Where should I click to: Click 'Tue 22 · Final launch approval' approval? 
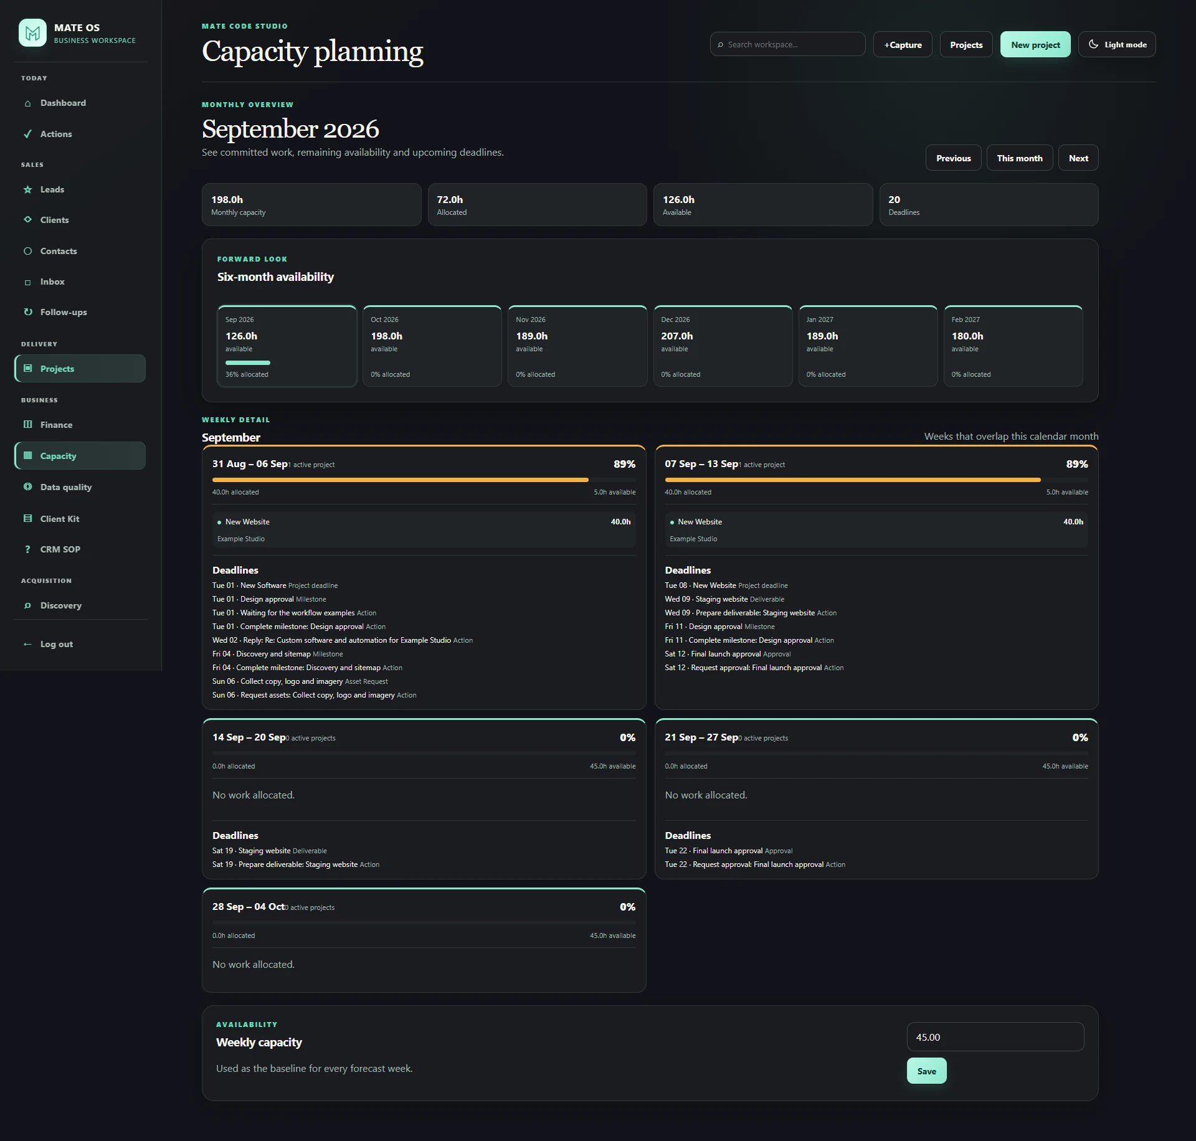click(x=728, y=851)
